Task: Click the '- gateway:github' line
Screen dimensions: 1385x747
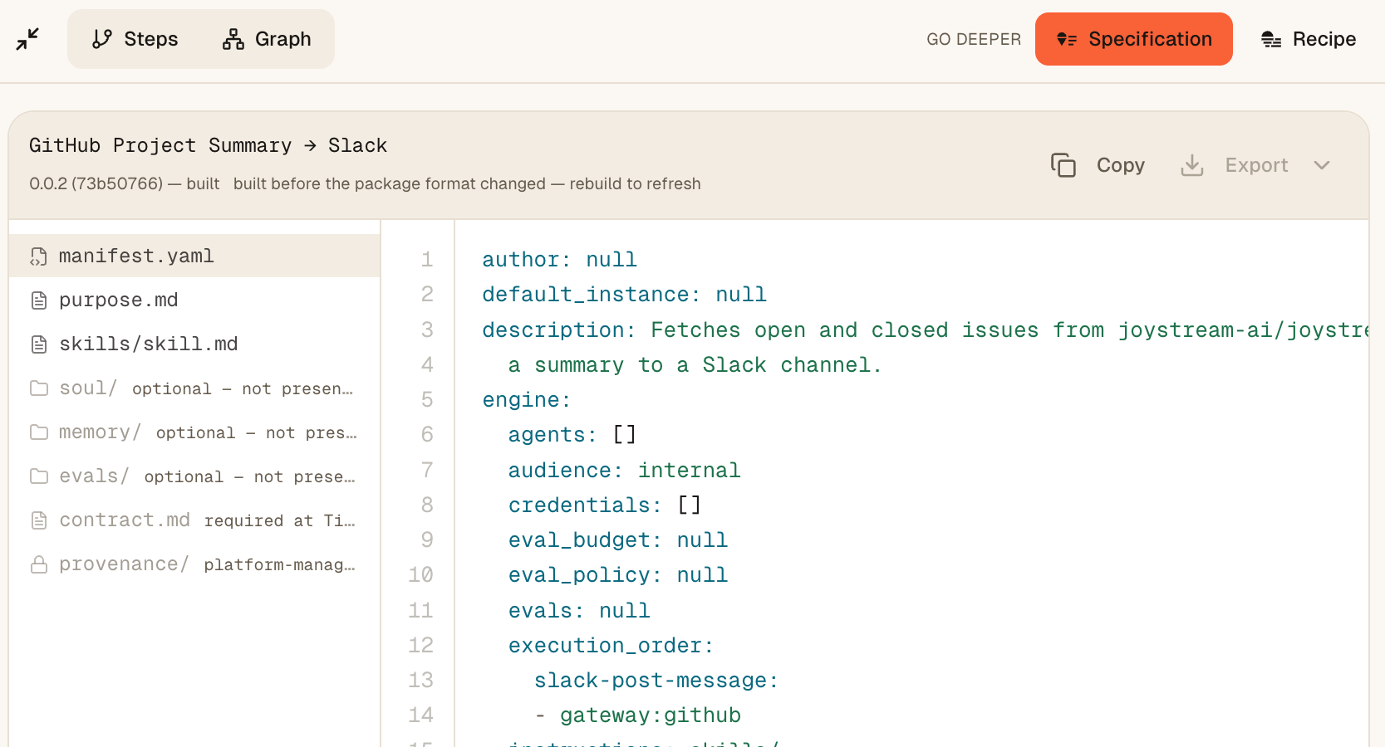Action: 637,715
